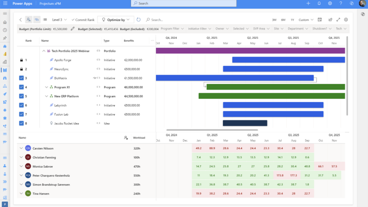Select the 6M time range

pyautogui.click(x=283, y=20)
